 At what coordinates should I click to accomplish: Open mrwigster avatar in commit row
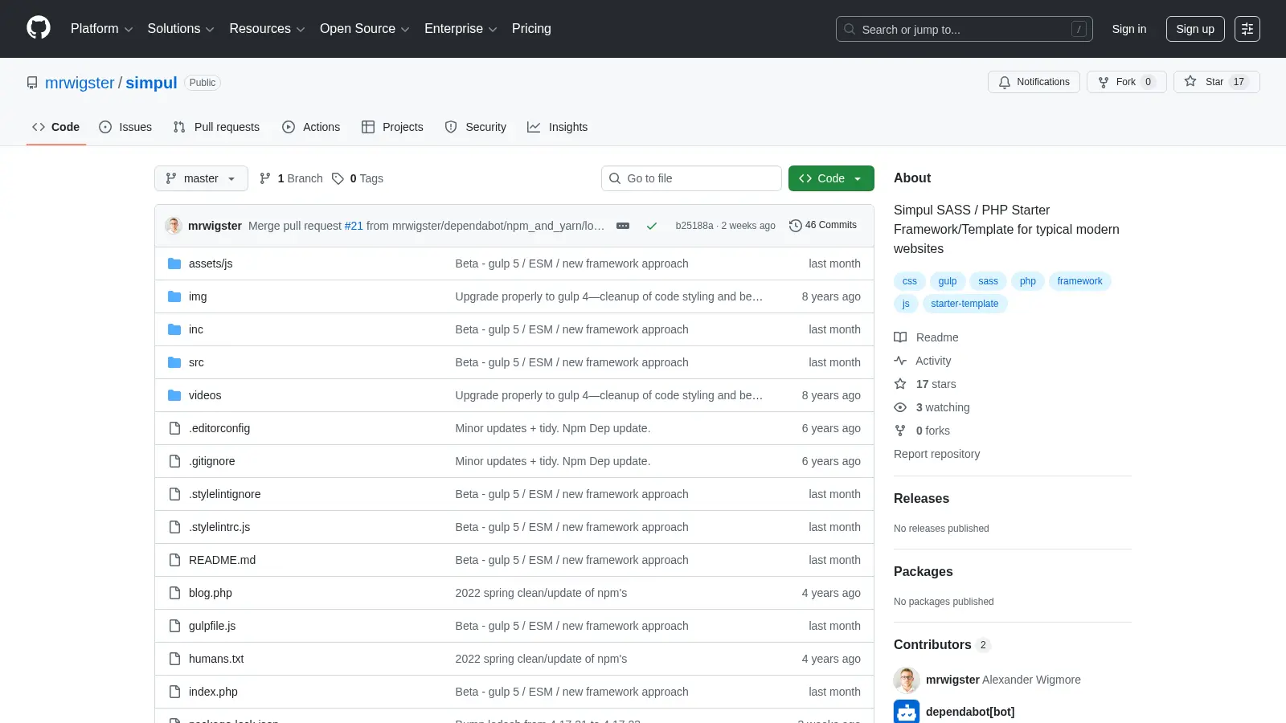174,226
